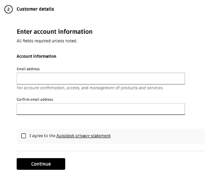Click the account confirmation helper text
The width and height of the screenshot is (205, 178).
coord(90,88)
